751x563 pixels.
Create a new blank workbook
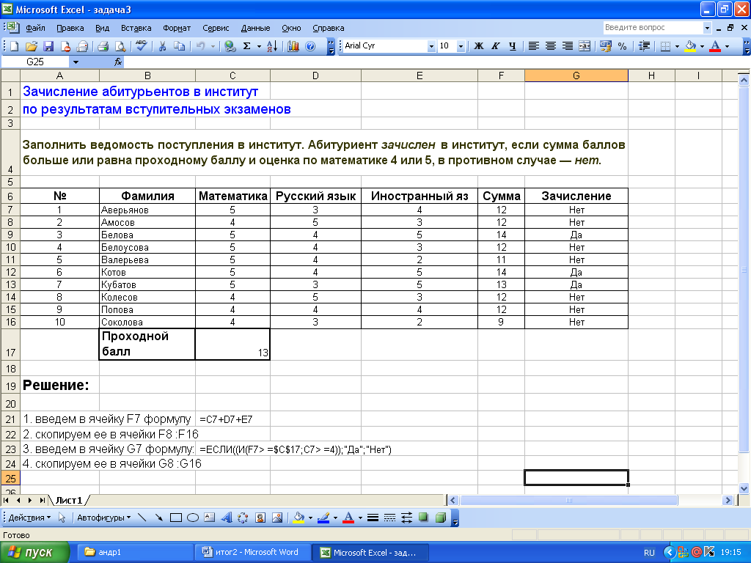[15, 46]
